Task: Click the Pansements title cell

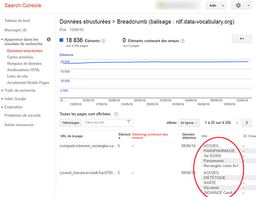Action: [214, 161]
